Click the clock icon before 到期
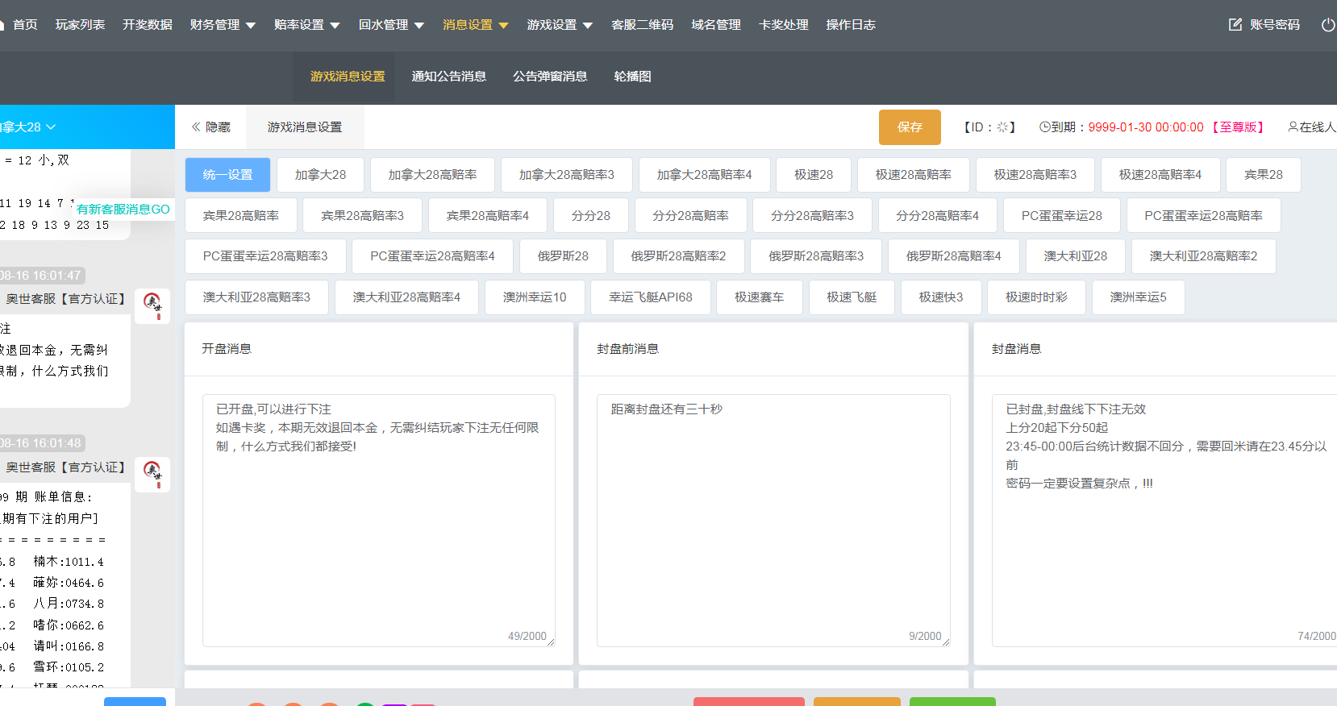This screenshot has width=1337, height=706. click(x=1044, y=127)
